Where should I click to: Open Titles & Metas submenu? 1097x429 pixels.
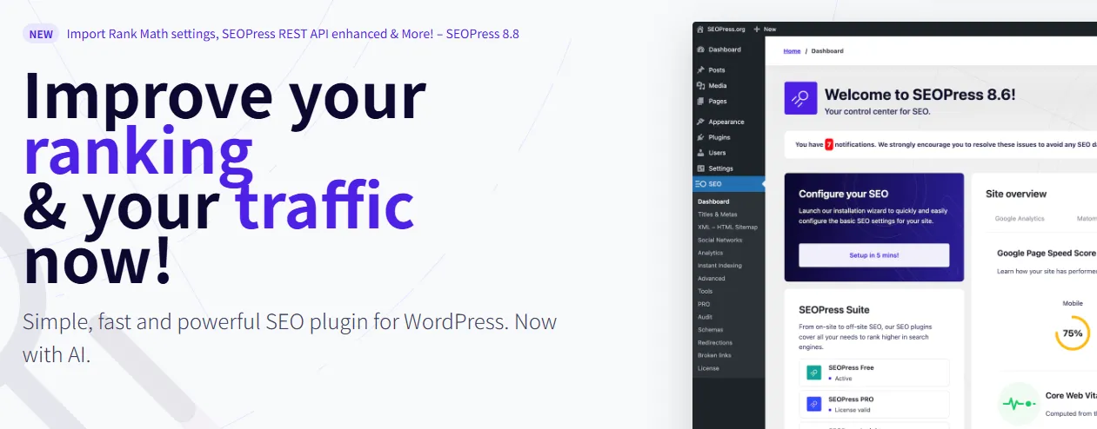point(717,214)
